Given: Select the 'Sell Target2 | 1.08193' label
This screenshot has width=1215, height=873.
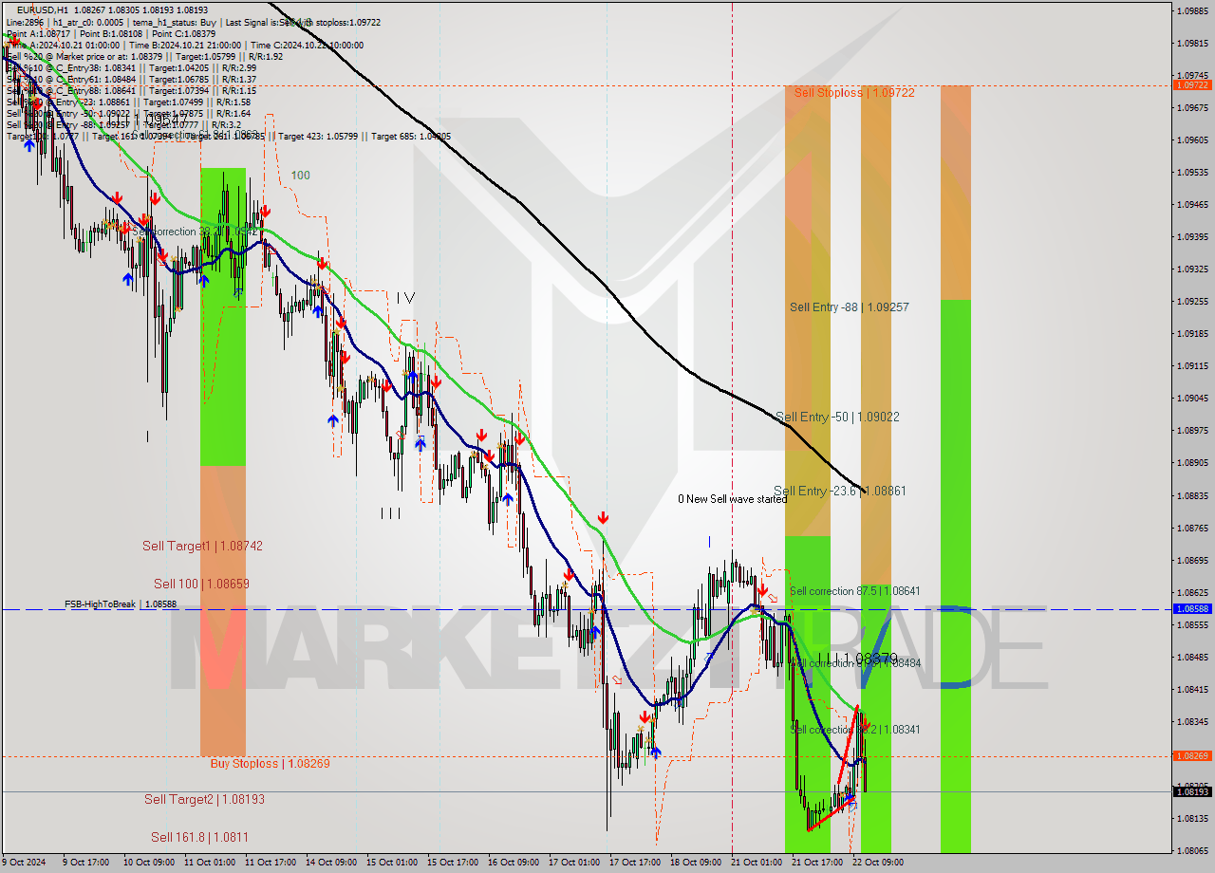Looking at the screenshot, I should pyautogui.click(x=204, y=800).
